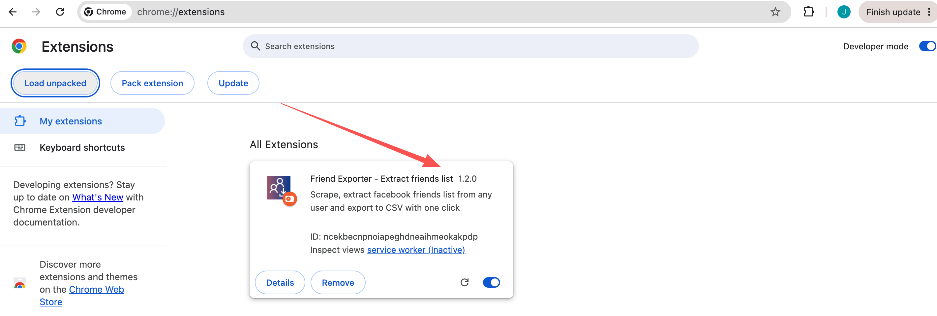The height and width of the screenshot is (316, 937).
Task: Click the Search extensions field
Action: pos(470,46)
